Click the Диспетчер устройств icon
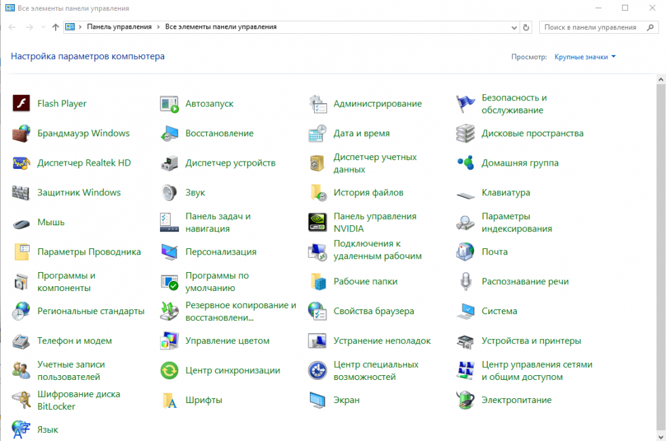The image size is (666, 441). [169, 163]
